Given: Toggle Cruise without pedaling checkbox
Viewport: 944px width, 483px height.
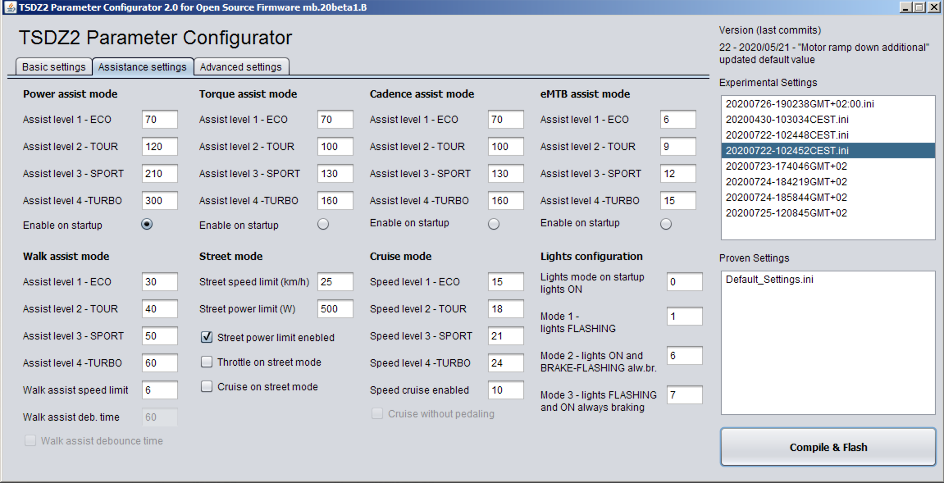Looking at the screenshot, I should tap(377, 413).
